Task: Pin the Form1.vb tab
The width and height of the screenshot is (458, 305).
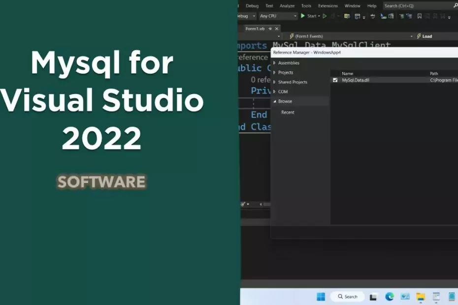Action: pos(270,29)
